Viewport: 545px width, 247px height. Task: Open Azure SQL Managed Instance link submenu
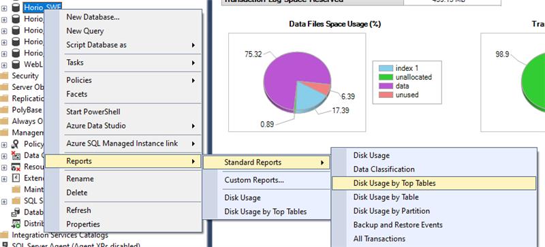[x=123, y=144]
